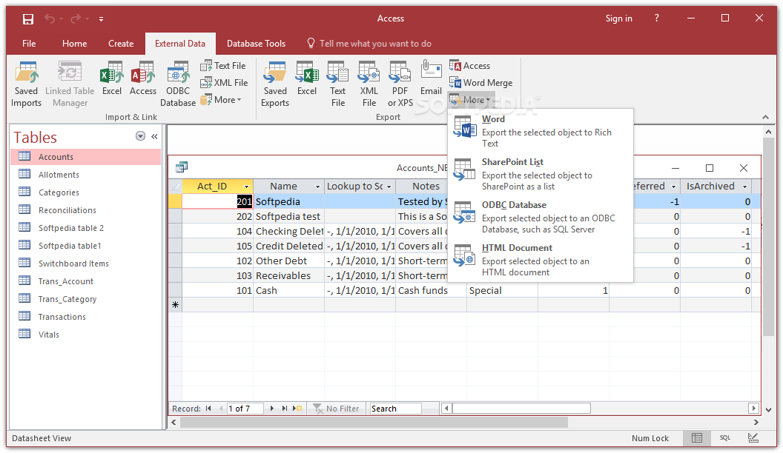This screenshot has height=453, width=783.
Task: Expand More dropdown in Import & Link group
Action: coord(221,100)
